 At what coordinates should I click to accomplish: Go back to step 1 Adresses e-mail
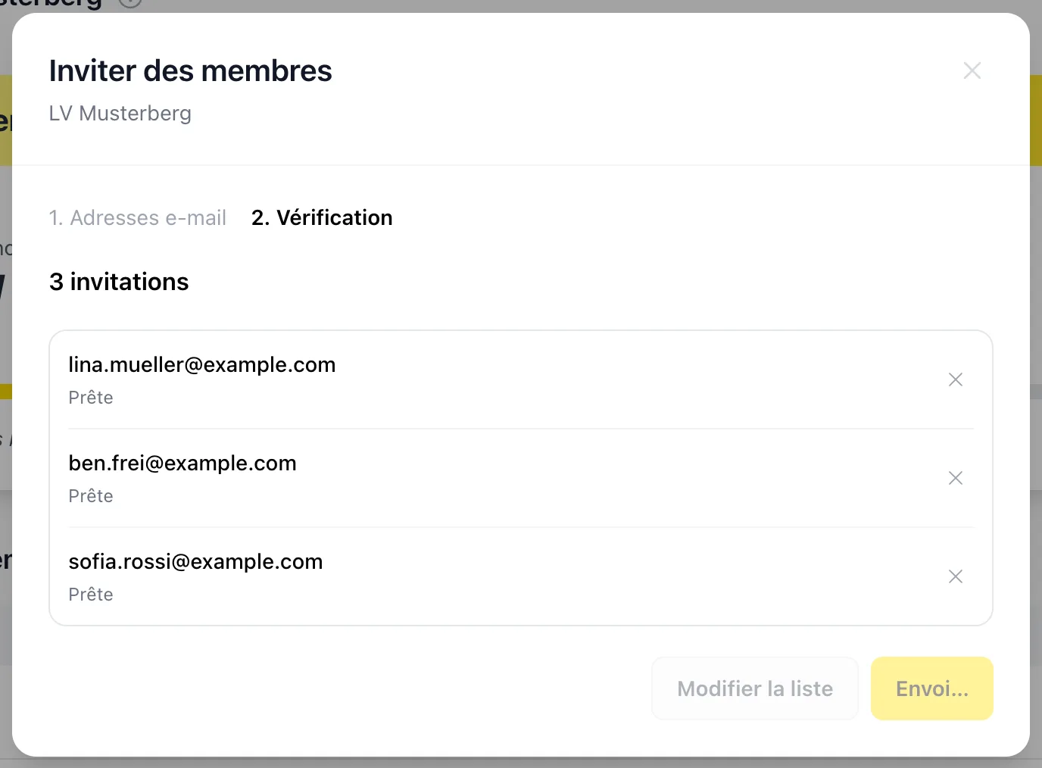pyautogui.click(x=137, y=217)
